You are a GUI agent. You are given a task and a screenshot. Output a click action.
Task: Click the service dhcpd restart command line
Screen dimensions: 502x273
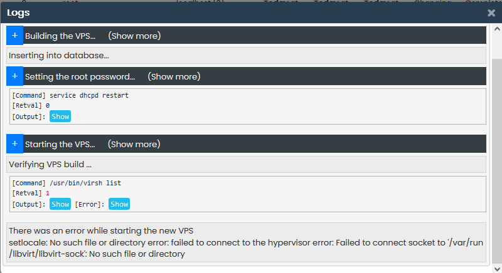click(70, 96)
